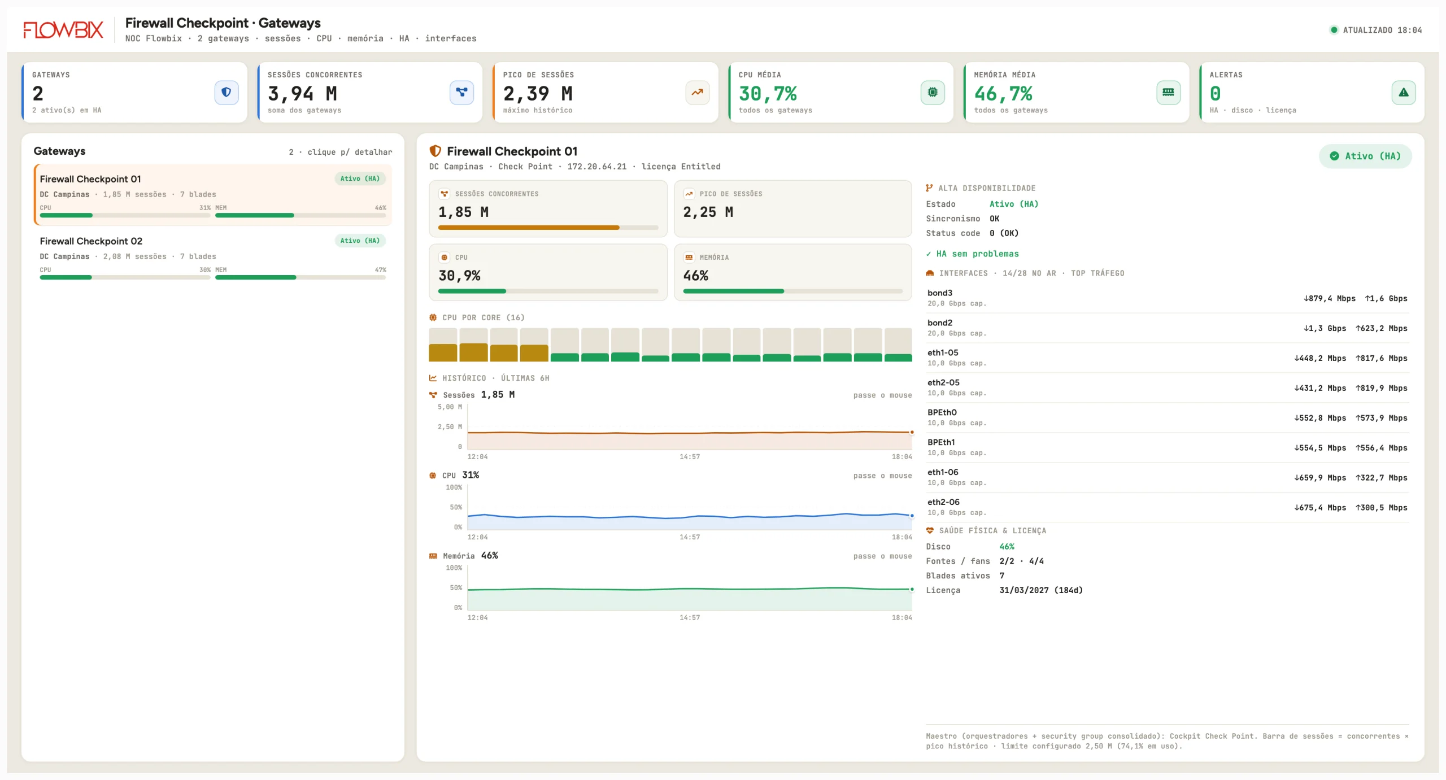Click the Ativo (HA) badge on Firewall Checkpoint 02
1446x780 pixels.
(x=360, y=241)
